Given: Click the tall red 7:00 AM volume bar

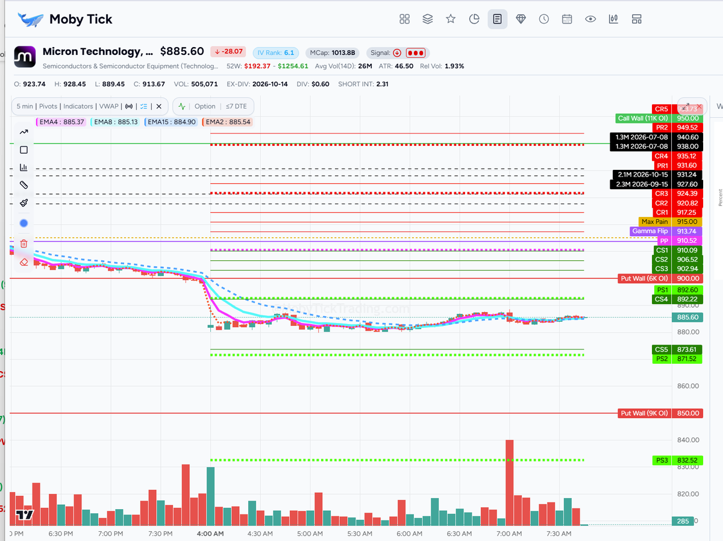Looking at the screenshot, I should click(x=509, y=483).
